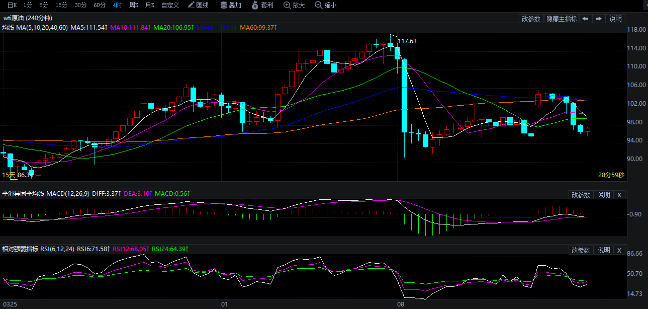
Task: Click the 117.63 high price candle label
Action: (x=407, y=41)
